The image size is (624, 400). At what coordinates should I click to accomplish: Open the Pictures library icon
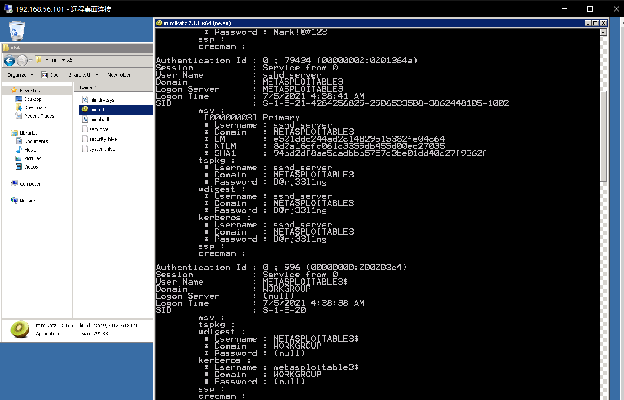19,158
